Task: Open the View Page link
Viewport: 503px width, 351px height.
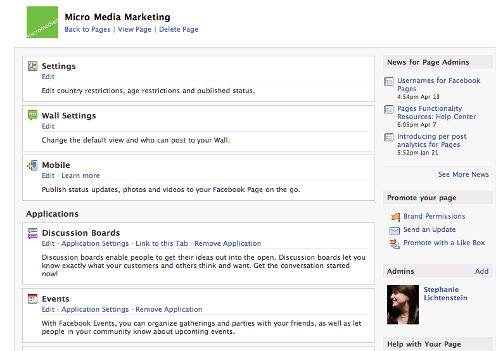Action: pyautogui.click(x=134, y=29)
